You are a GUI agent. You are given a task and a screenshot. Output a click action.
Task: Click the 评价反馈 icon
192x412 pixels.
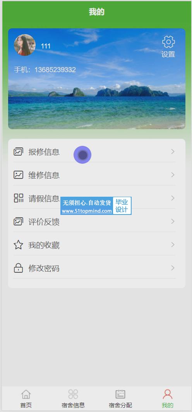tap(18, 221)
